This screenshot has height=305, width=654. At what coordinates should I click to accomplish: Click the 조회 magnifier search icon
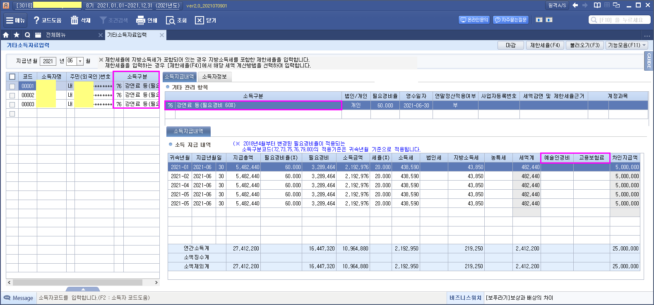170,20
